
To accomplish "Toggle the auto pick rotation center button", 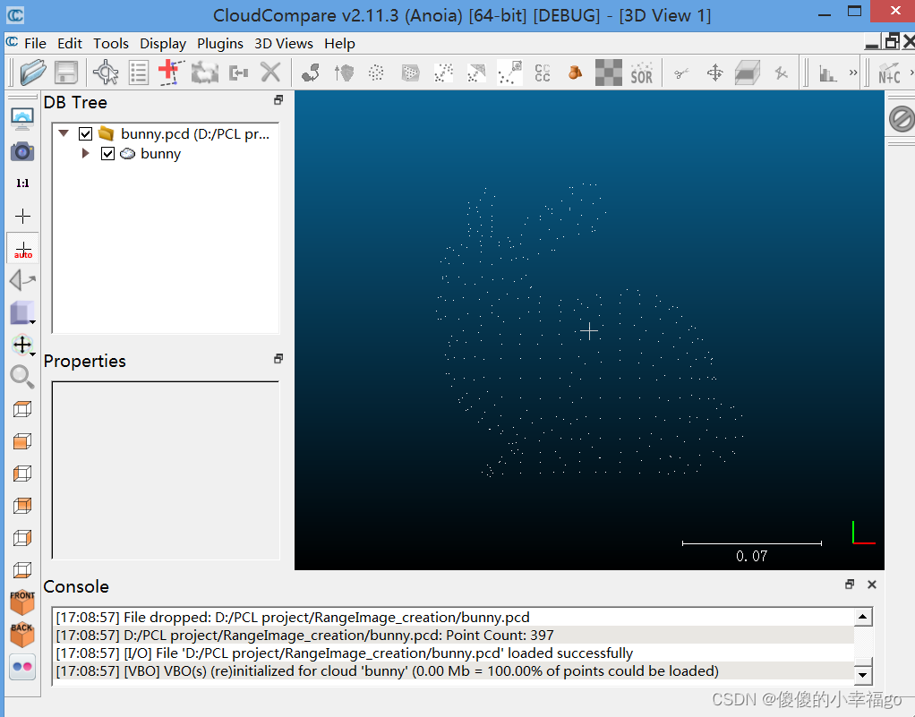I will tap(22, 249).
